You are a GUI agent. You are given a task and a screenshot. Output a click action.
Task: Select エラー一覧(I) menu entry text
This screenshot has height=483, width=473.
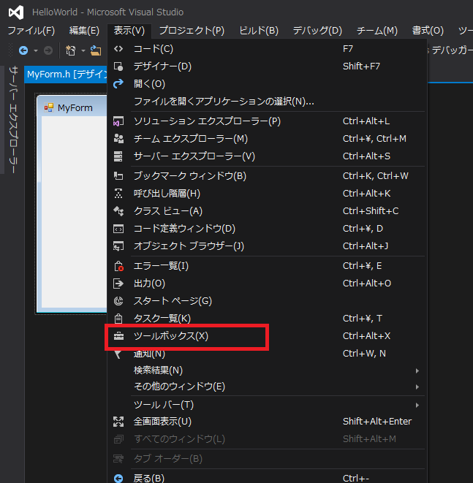(x=161, y=266)
